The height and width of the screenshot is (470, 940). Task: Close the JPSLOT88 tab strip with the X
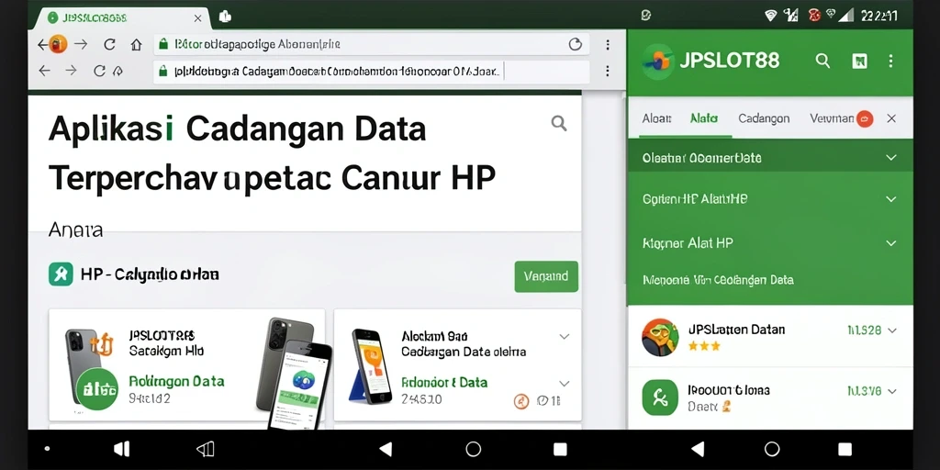(x=891, y=118)
